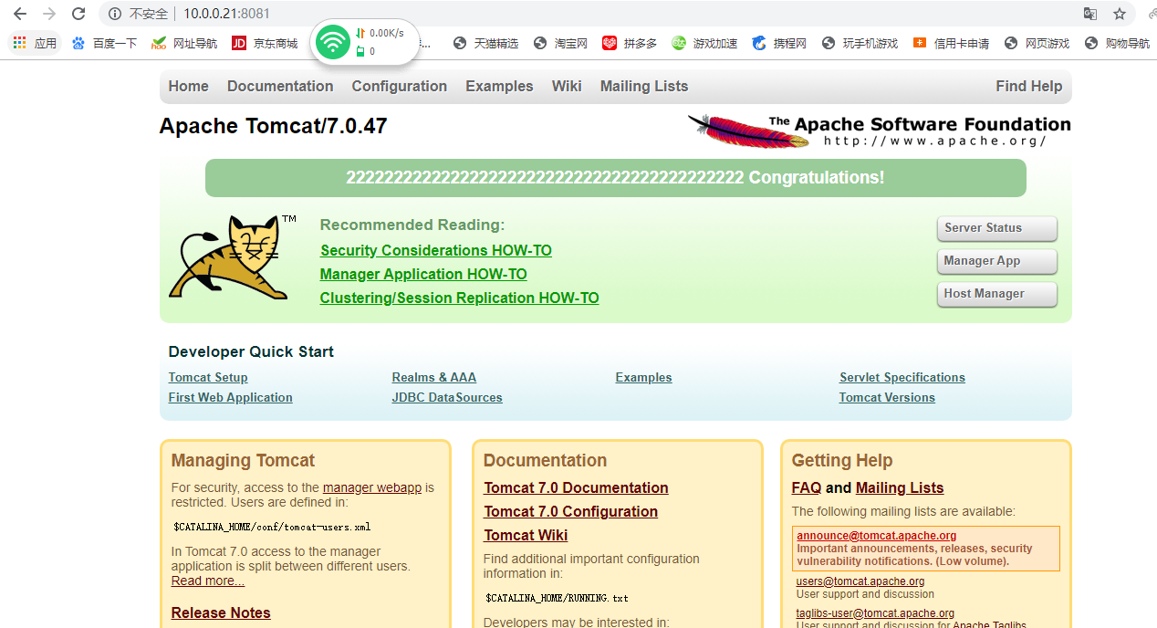
Task: Open Clustering/Session Replication HOW-TO link
Action: click(x=460, y=298)
